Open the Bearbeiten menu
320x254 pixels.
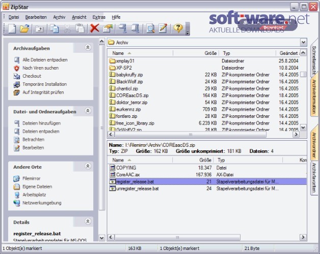coord(36,17)
